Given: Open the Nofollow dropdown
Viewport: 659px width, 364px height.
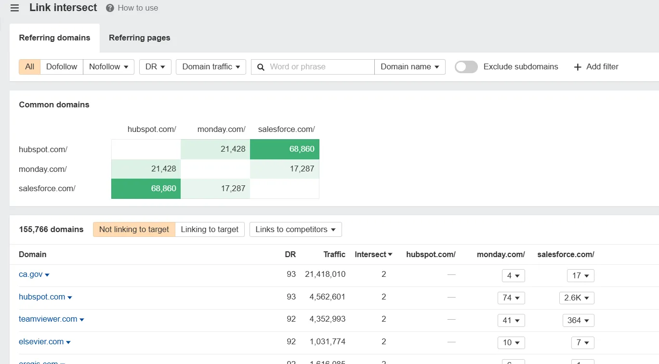Looking at the screenshot, I should point(109,67).
